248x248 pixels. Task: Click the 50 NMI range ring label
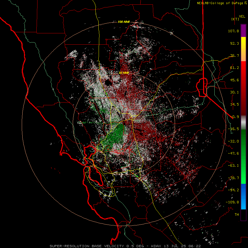124,73
